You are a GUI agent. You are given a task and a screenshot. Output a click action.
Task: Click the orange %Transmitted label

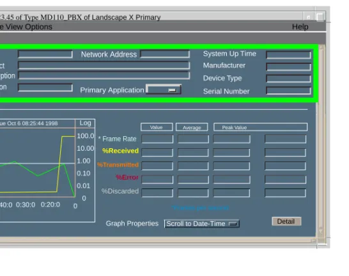pos(118,165)
